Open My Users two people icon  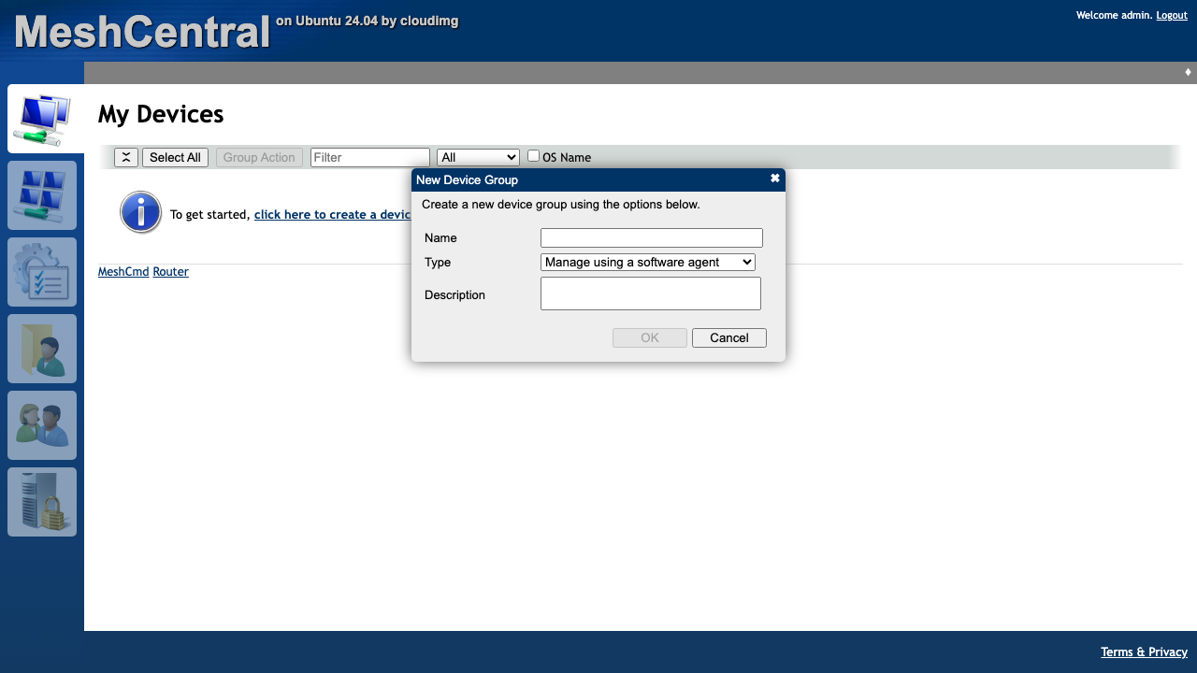point(42,425)
